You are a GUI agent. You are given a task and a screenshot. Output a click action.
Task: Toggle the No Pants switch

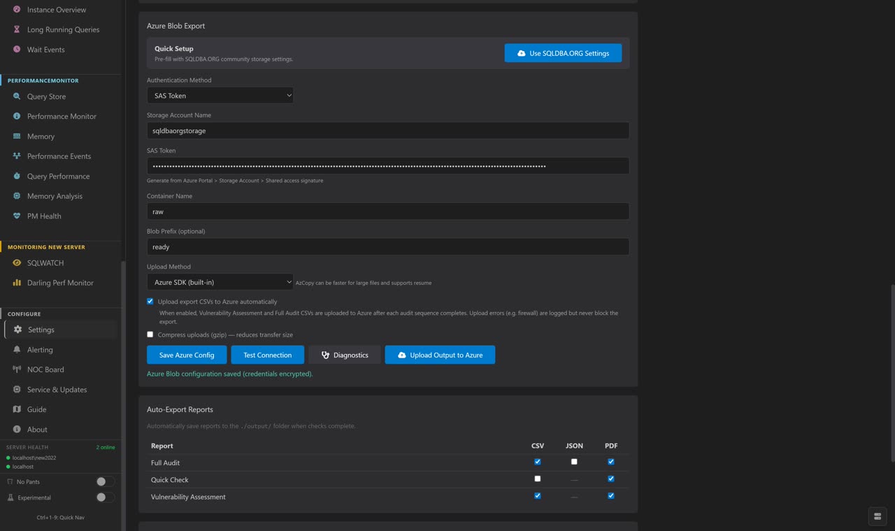coord(104,481)
